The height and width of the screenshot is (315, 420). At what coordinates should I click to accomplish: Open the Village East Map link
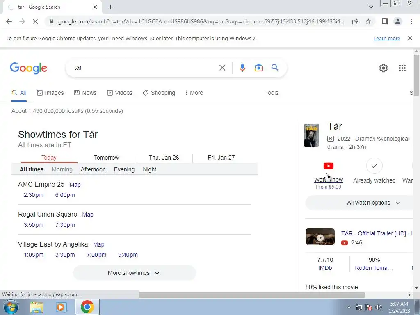pyautogui.click(x=98, y=244)
